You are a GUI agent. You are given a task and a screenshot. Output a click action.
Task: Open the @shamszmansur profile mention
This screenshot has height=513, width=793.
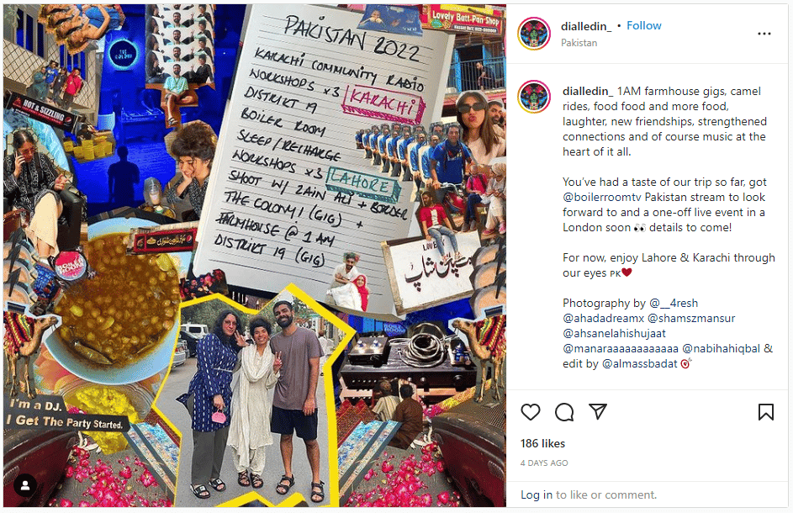click(691, 318)
